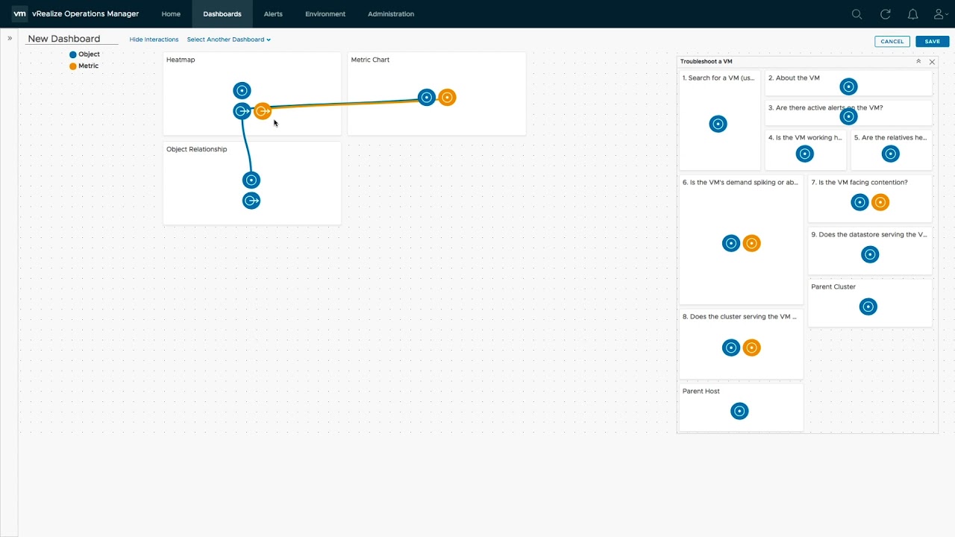Click the blue object output icon in Object Relationship
The image size is (955, 537).
click(x=251, y=201)
